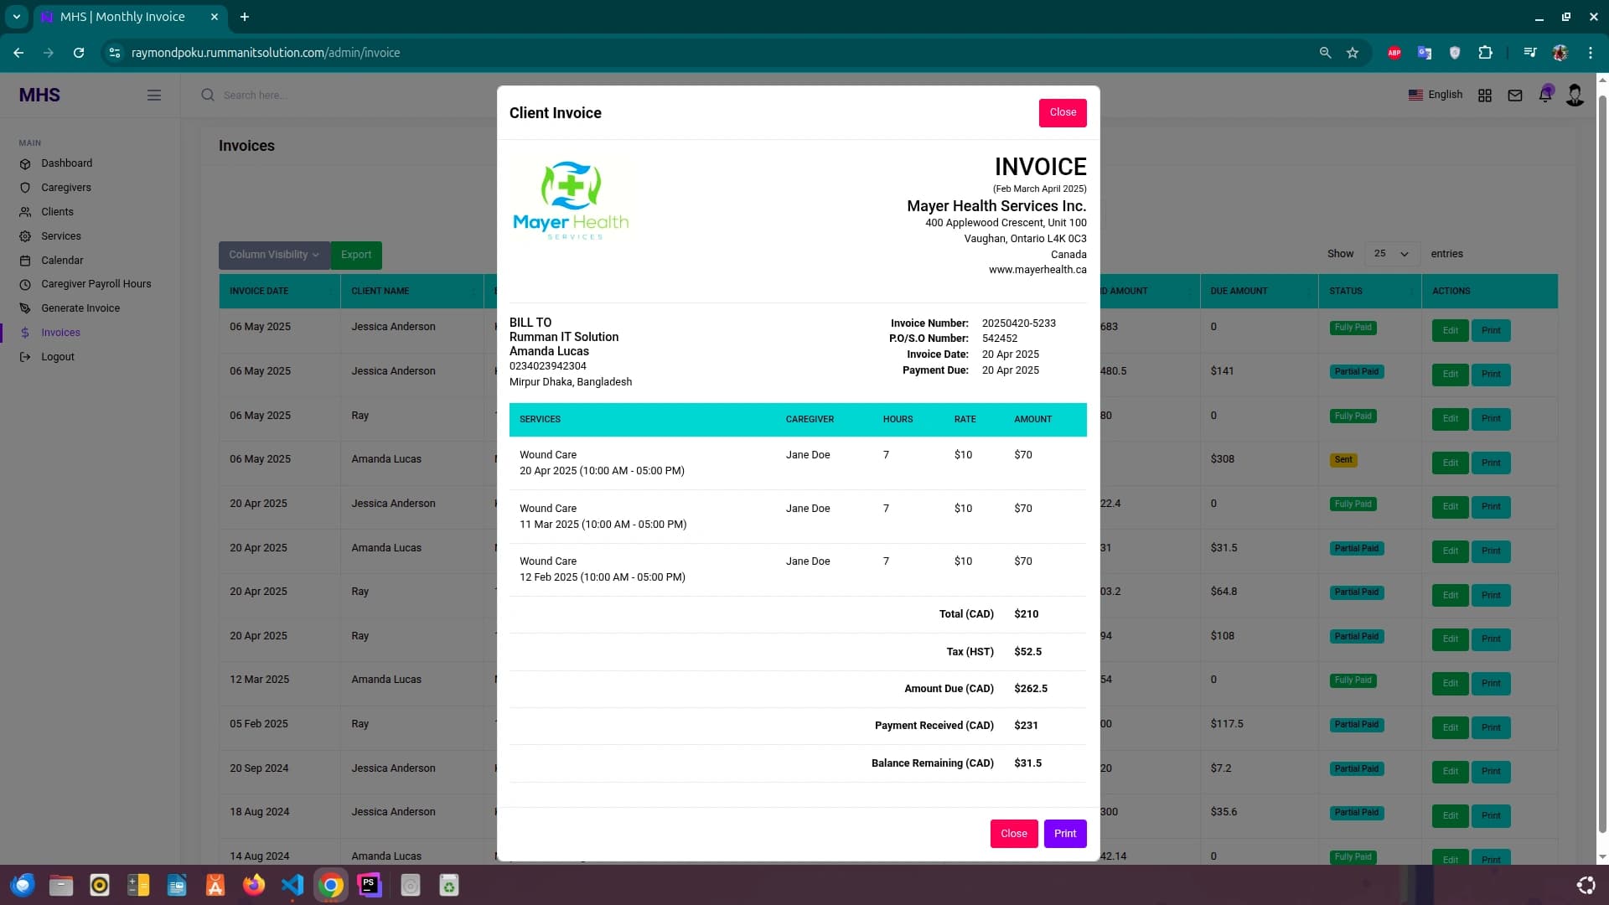Close the Client Invoice modal from header
Screen dimensions: 1609x905
pyautogui.click(x=1063, y=112)
